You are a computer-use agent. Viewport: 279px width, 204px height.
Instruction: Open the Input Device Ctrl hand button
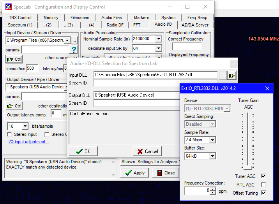click(14, 59)
